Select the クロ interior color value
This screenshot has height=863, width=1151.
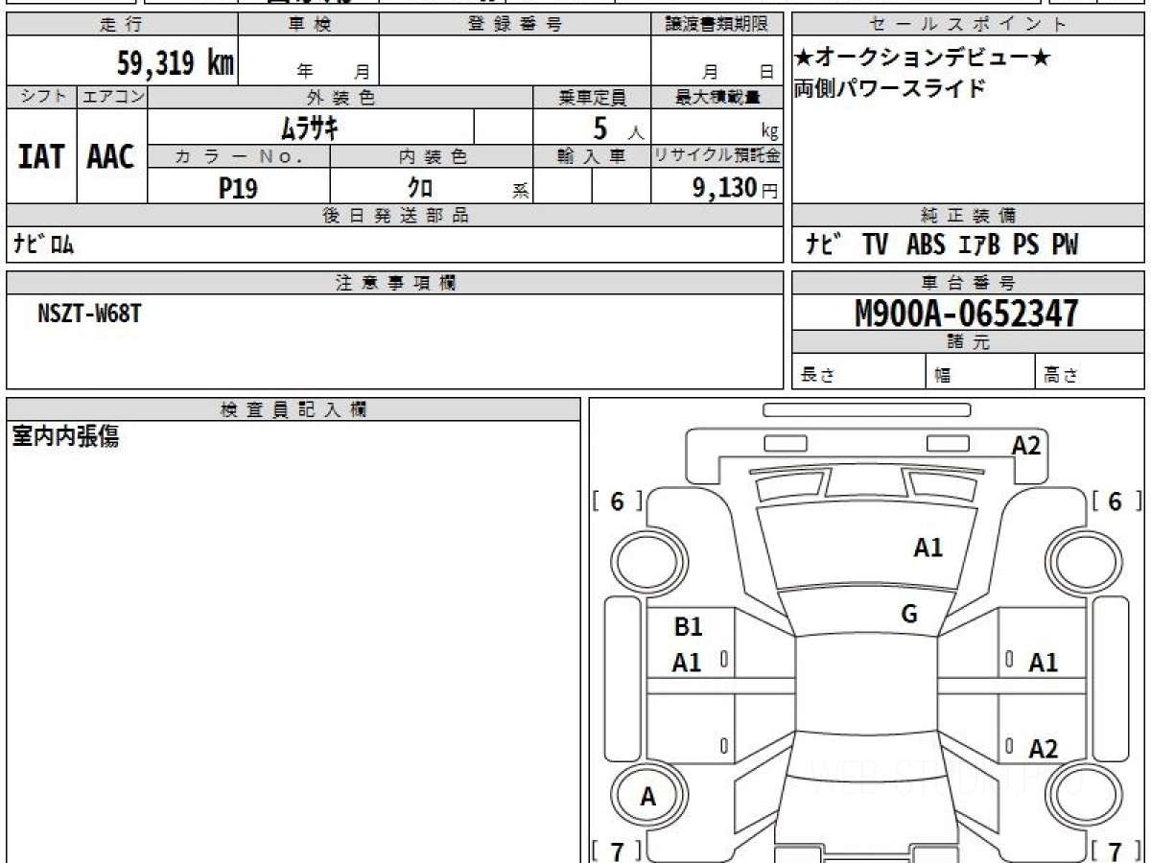pyautogui.click(x=420, y=188)
